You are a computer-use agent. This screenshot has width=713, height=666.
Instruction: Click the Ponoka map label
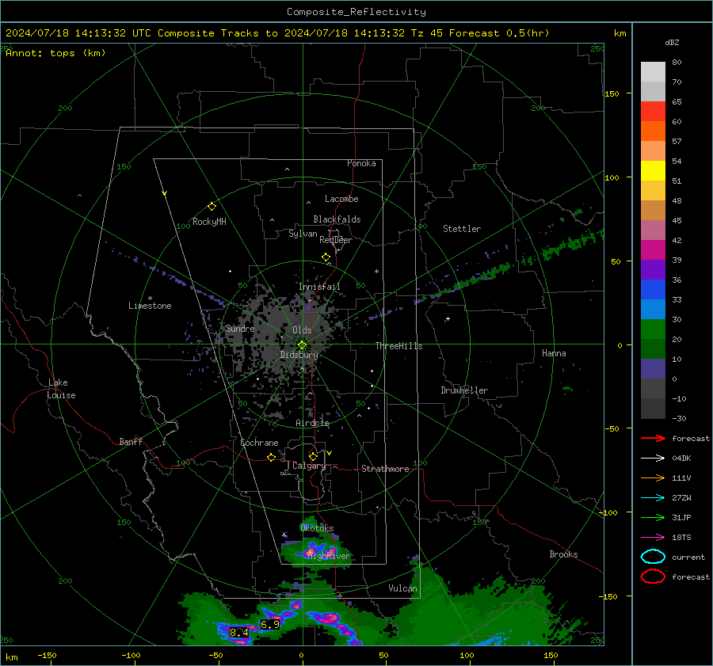[x=361, y=163]
